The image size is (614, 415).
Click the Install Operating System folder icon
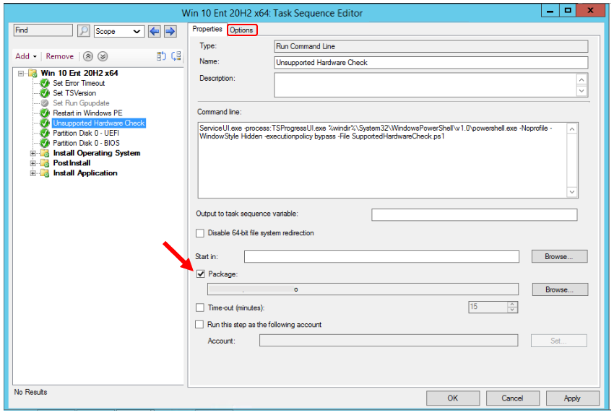coord(45,153)
